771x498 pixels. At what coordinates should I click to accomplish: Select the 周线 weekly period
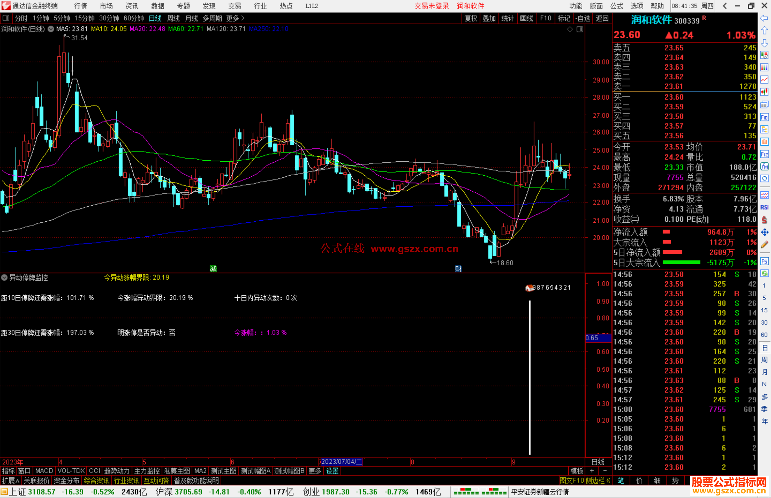173,18
